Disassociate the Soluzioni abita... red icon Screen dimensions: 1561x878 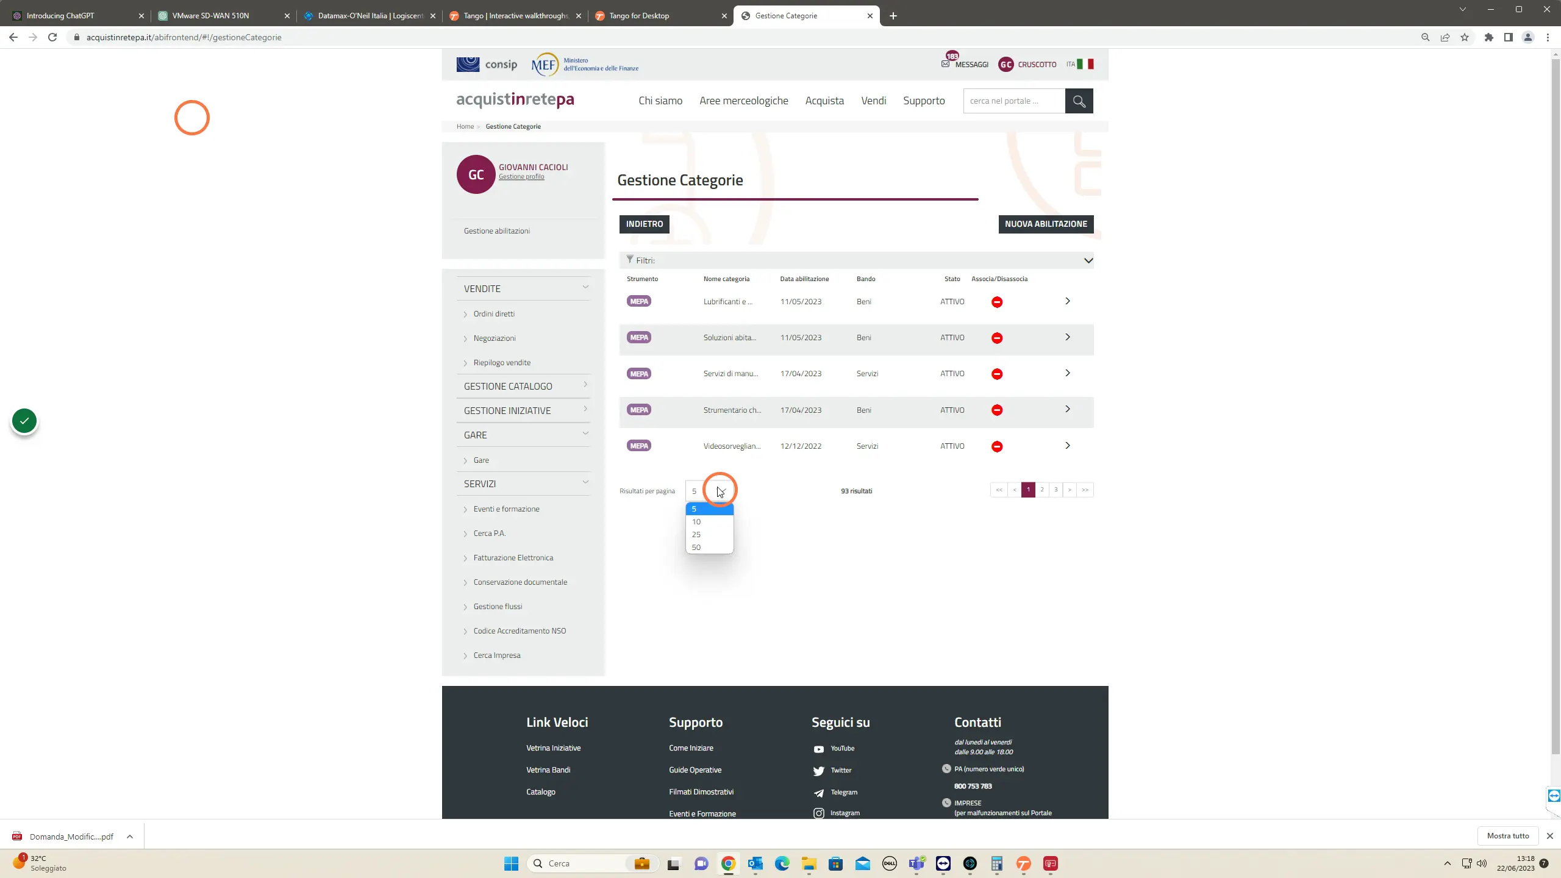[997, 338]
